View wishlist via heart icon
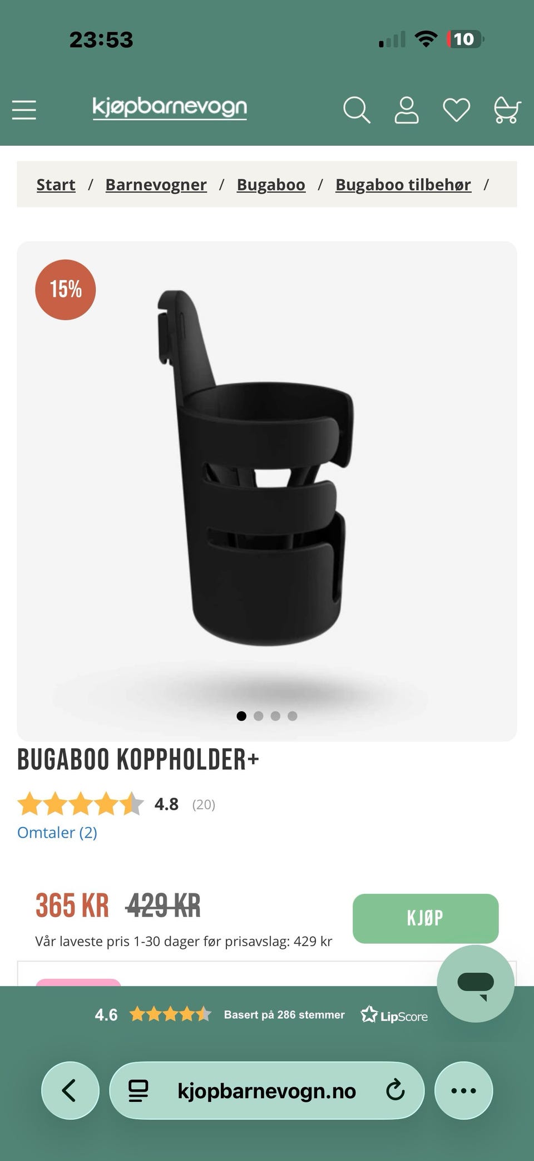This screenshot has height=1161, width=534. point(456,110)
